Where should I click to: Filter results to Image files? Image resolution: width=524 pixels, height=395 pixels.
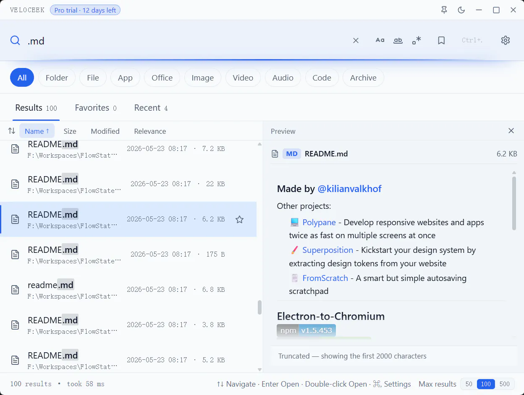point(202,78)
